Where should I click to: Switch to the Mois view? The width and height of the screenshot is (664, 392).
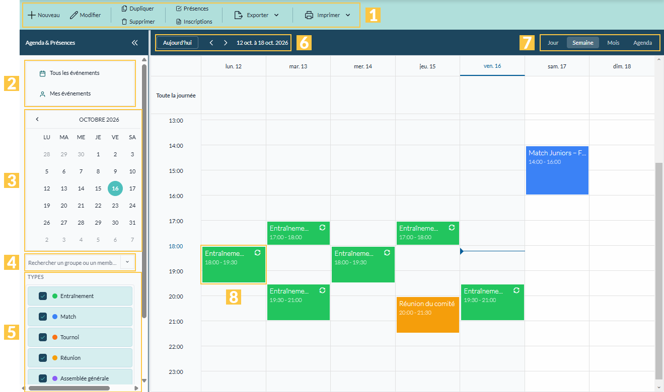[x=613, y=43]
